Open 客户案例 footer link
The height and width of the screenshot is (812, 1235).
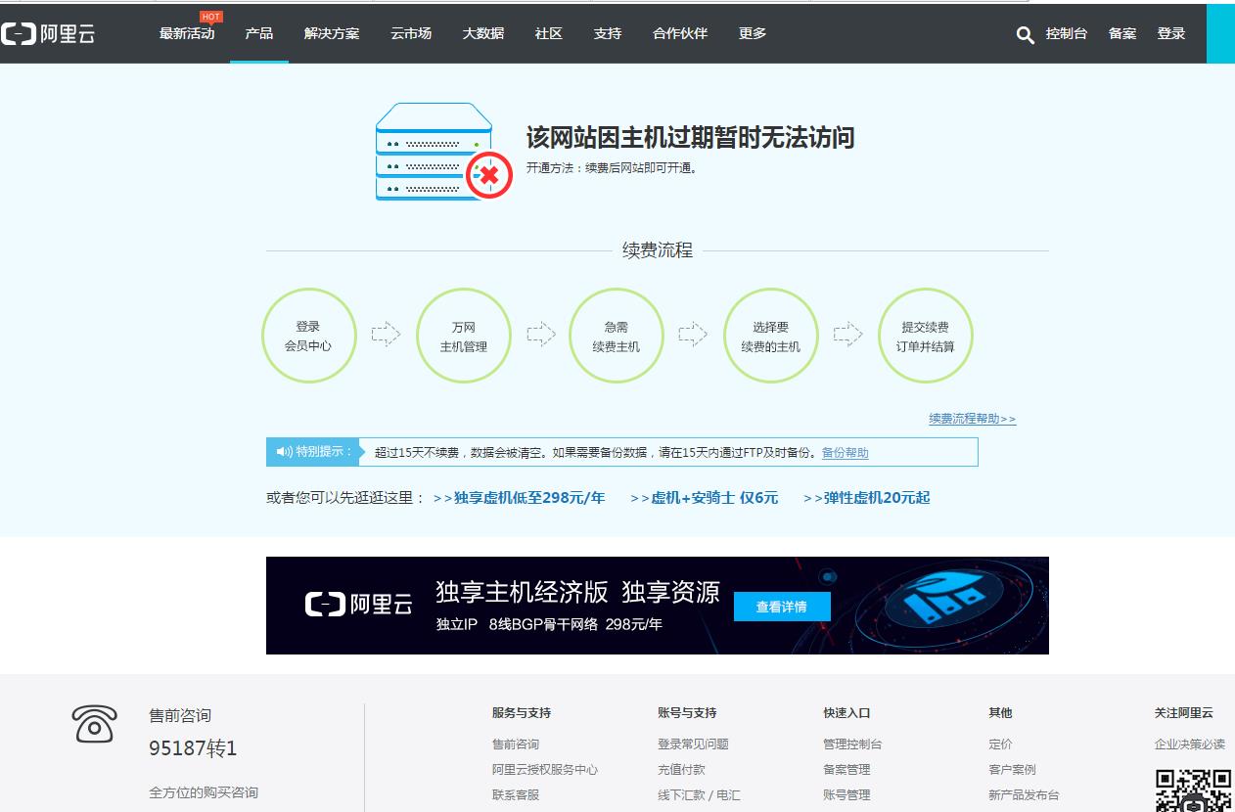click(x=1012, y=770)
